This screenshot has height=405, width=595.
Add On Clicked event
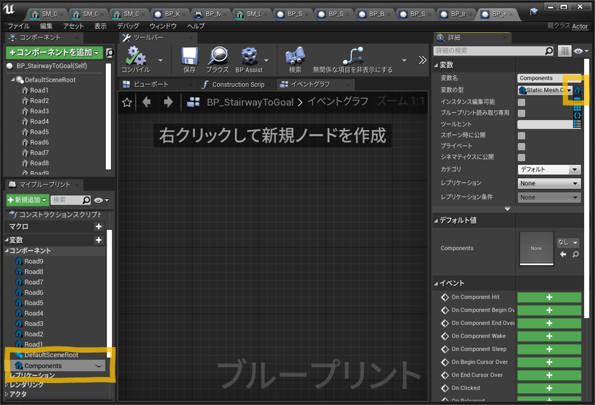[x=549, y=388]
